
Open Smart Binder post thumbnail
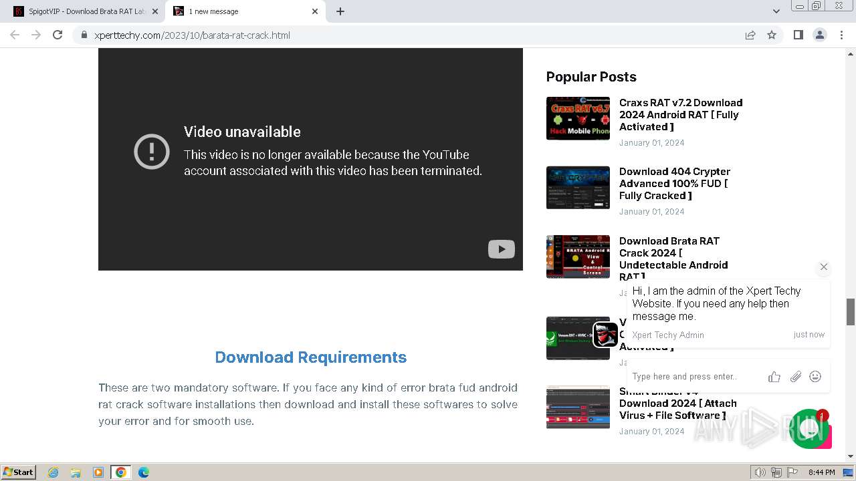point(578,407)
